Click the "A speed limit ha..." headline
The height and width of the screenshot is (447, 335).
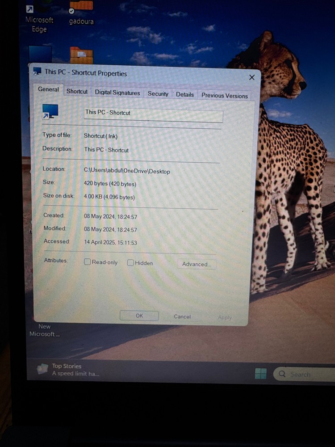75,373
